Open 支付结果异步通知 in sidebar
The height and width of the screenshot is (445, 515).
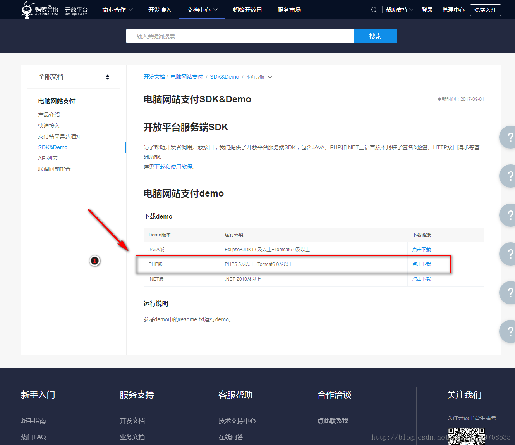pyautogui.click(x=60, y=136)
